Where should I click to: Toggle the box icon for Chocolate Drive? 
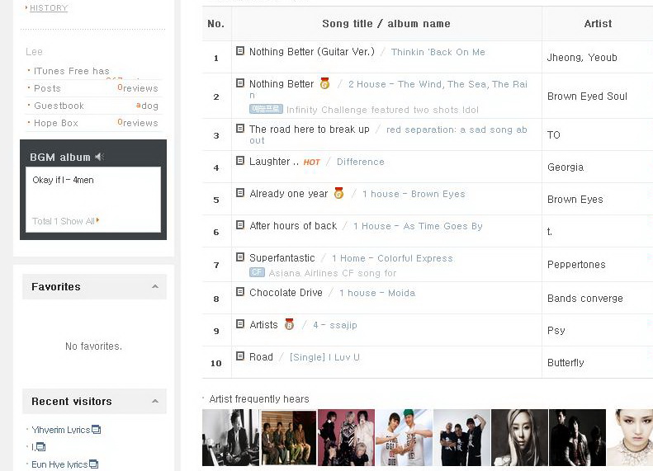pos(240,292)
